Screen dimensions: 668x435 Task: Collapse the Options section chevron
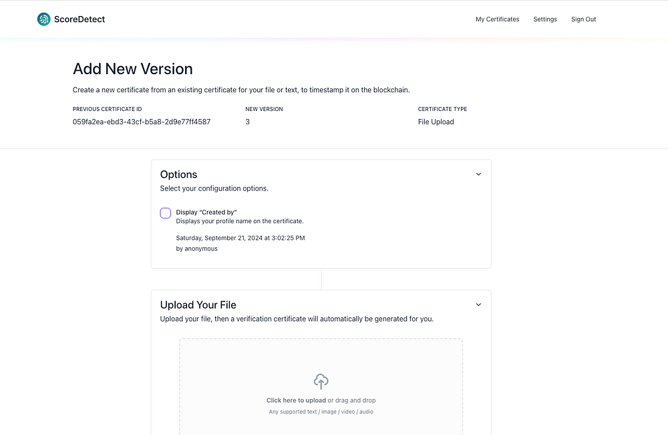478,174
